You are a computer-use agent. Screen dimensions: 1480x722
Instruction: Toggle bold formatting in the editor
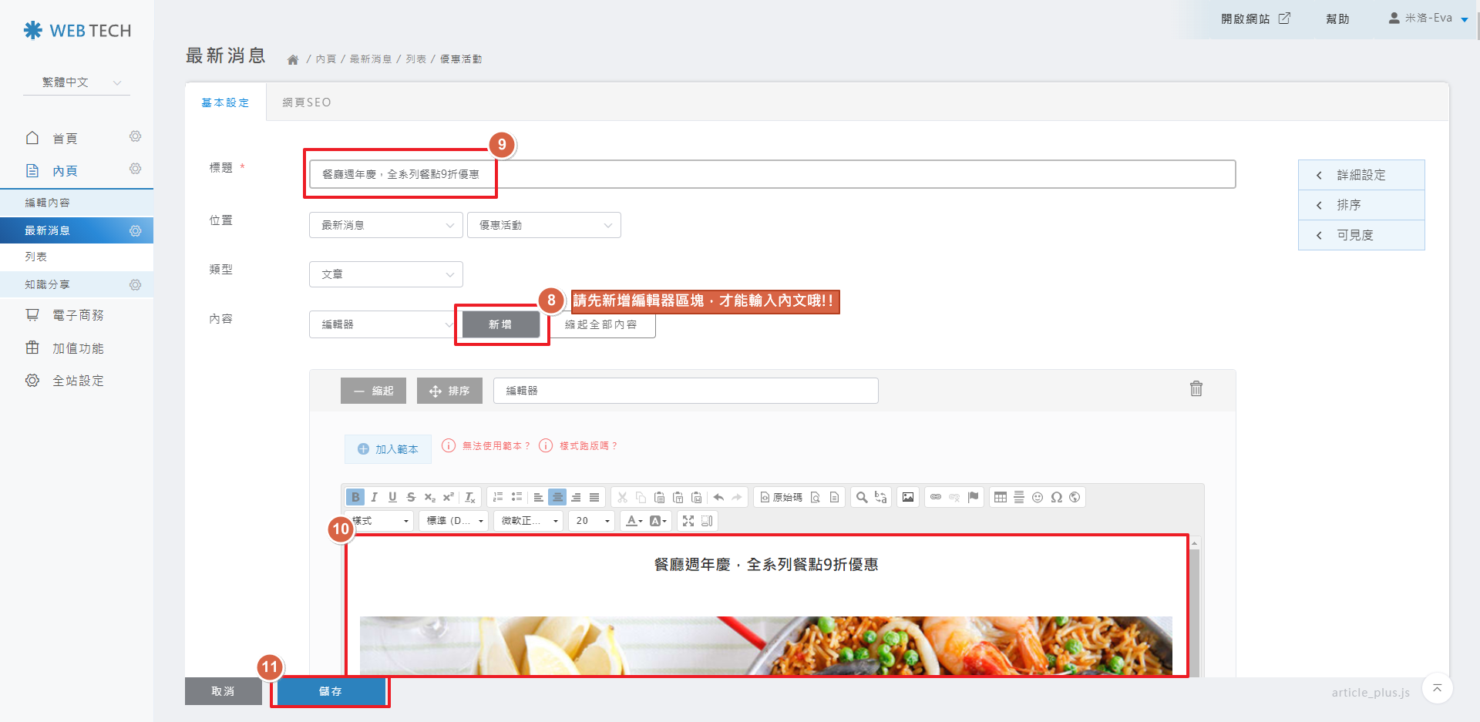[355, 497]
